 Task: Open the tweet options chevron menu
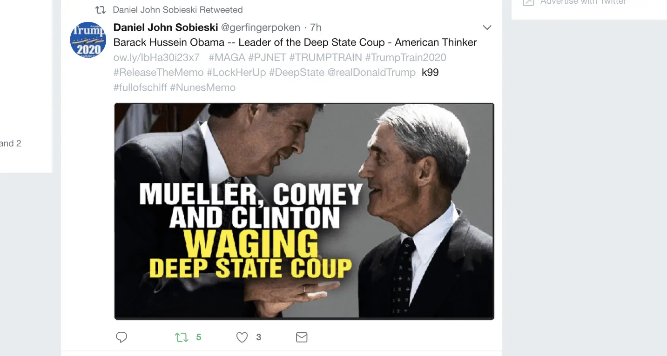[x=487, y=28]
